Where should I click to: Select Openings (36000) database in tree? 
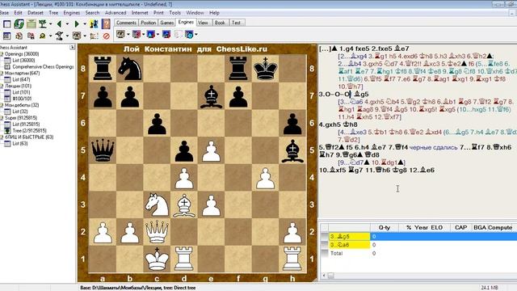point(22,54)
